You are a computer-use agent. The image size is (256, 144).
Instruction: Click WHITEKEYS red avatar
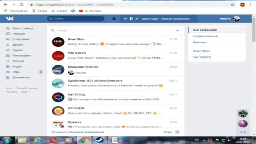click(58, 56)
